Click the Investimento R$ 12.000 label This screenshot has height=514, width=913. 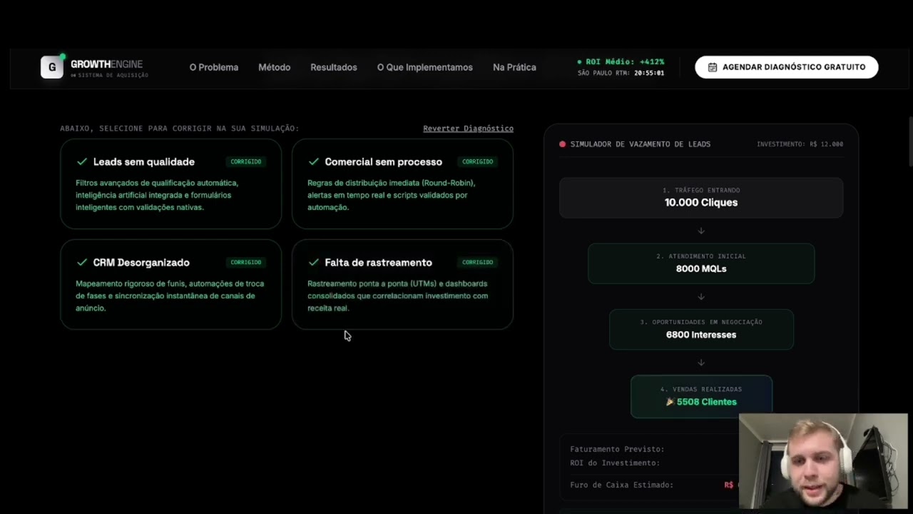coord(800,144)
